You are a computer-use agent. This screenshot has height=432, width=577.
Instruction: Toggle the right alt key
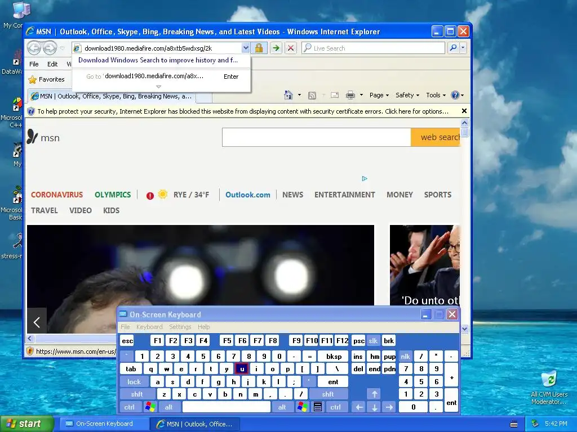(282, 407)
